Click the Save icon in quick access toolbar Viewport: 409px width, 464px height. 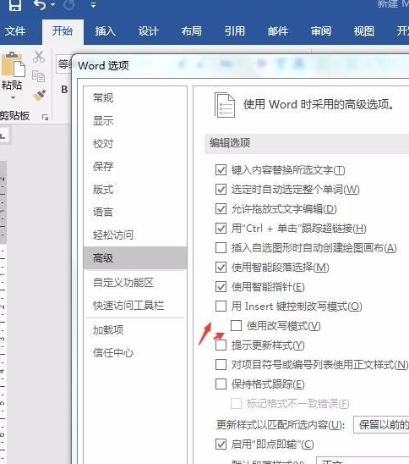click(x=15, y=5)
